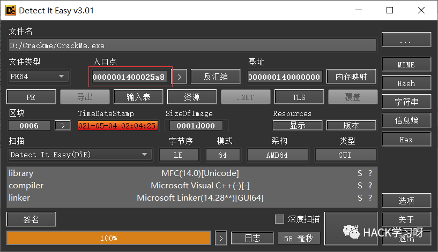The width and height of the screenshot is (438, 252).
Task: Close the Detect It Easy window
Action: coord(421,10)
